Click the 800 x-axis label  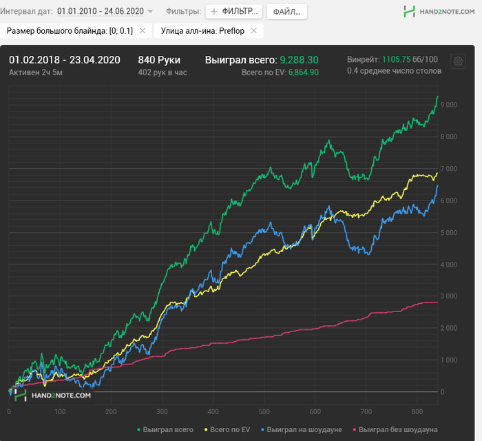click(417, 411)
